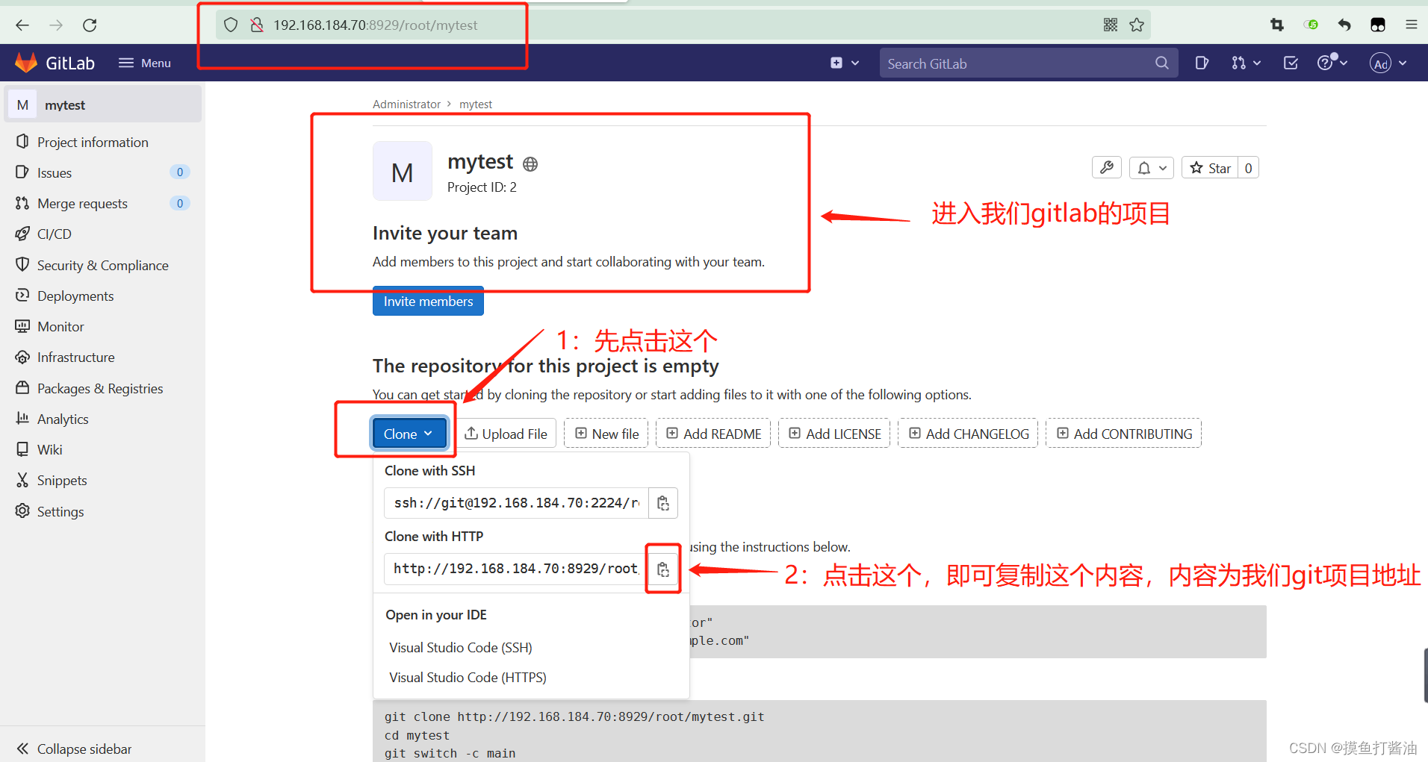The image size is (1428, 762).
Task: Click the browser back arrow
Action: click(22, 25)
